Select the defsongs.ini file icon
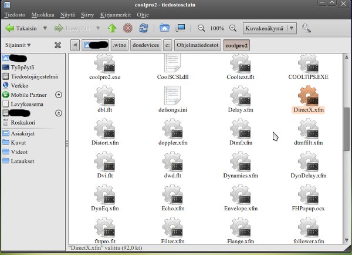 [x=172, y=96]
